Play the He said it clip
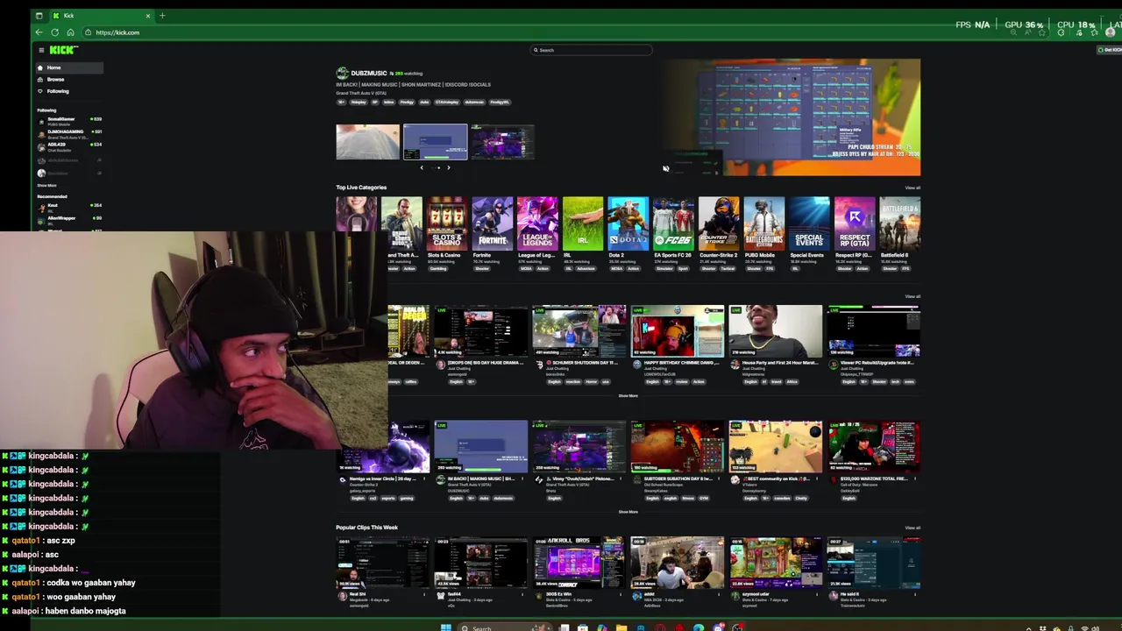 (x=874, y=562)
